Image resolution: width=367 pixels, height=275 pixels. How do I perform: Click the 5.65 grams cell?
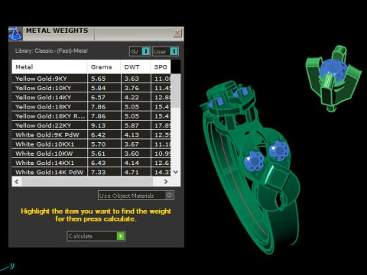point(104,79)
